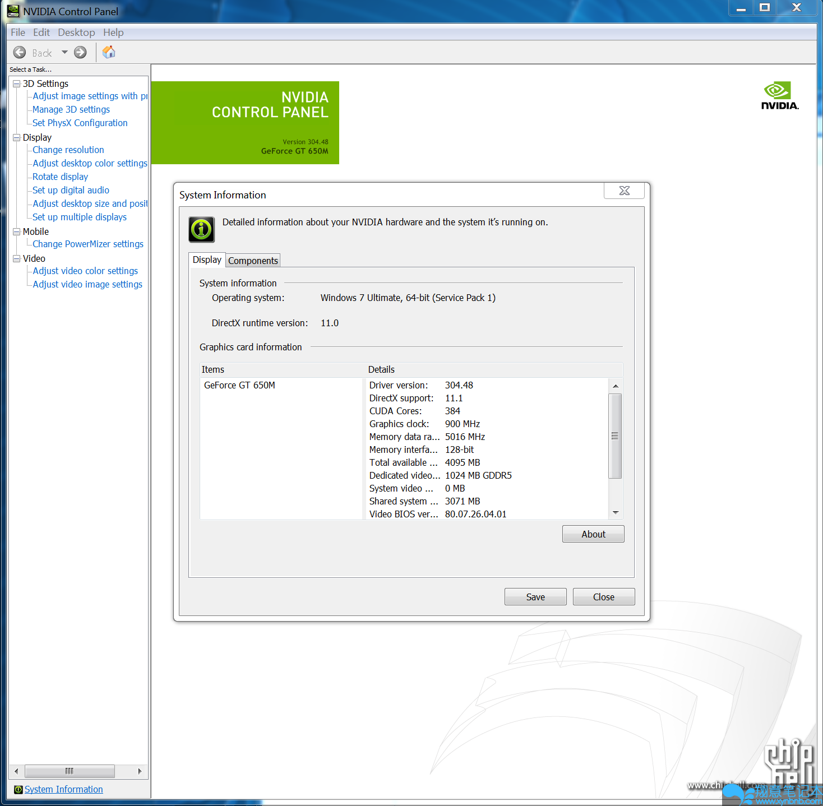The width and height of the screenshot is (823, 806).
Task: Collapse the Display tree node
Action: (x=16, y=138)
